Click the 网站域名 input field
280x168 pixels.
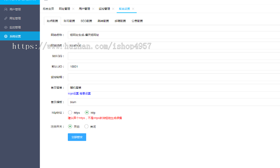[x=174, y=45]
